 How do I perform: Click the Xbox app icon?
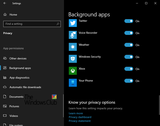pyautogui.click(x=73, y=71)
